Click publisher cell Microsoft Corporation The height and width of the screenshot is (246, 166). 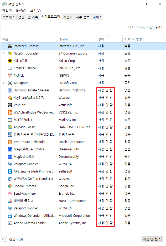pos(74,216)
